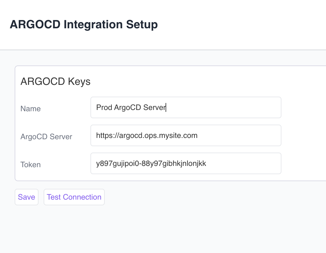Click the "Name" field label

tap(31, 109)
